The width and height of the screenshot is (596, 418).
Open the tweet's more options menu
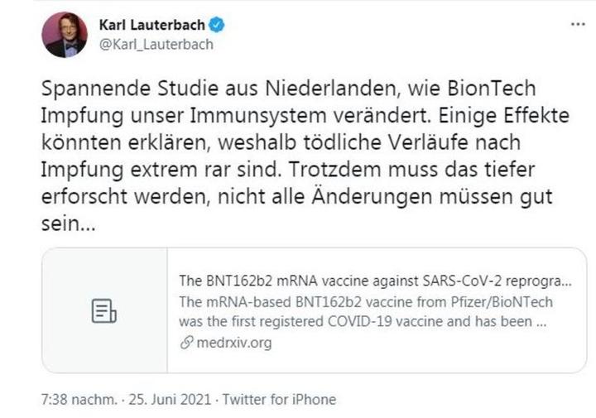coord(577,25)
